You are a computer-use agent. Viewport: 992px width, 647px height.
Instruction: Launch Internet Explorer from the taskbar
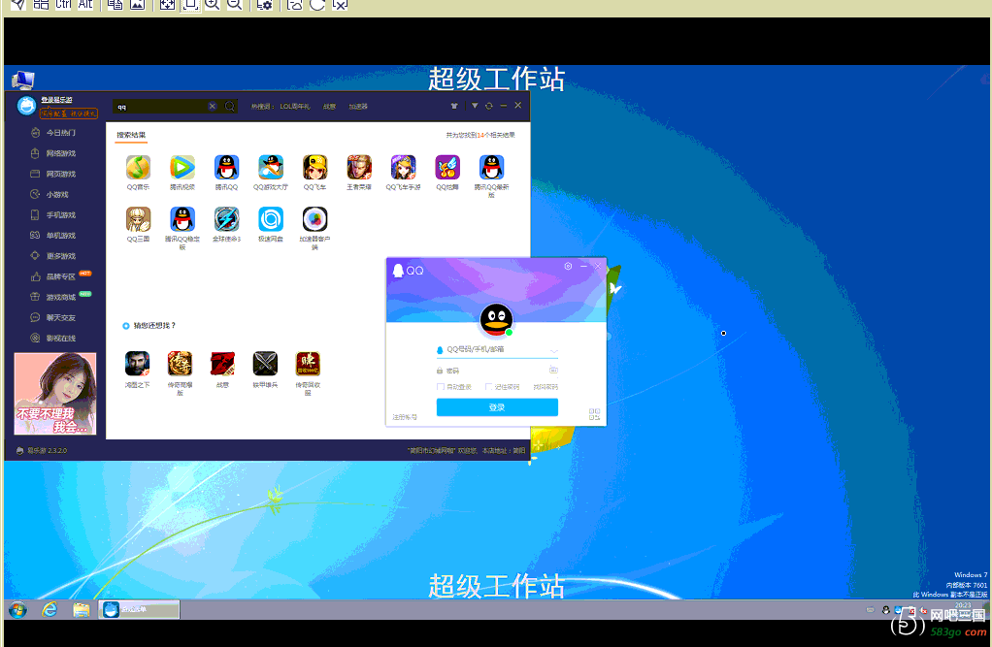[x=50, y=610]
